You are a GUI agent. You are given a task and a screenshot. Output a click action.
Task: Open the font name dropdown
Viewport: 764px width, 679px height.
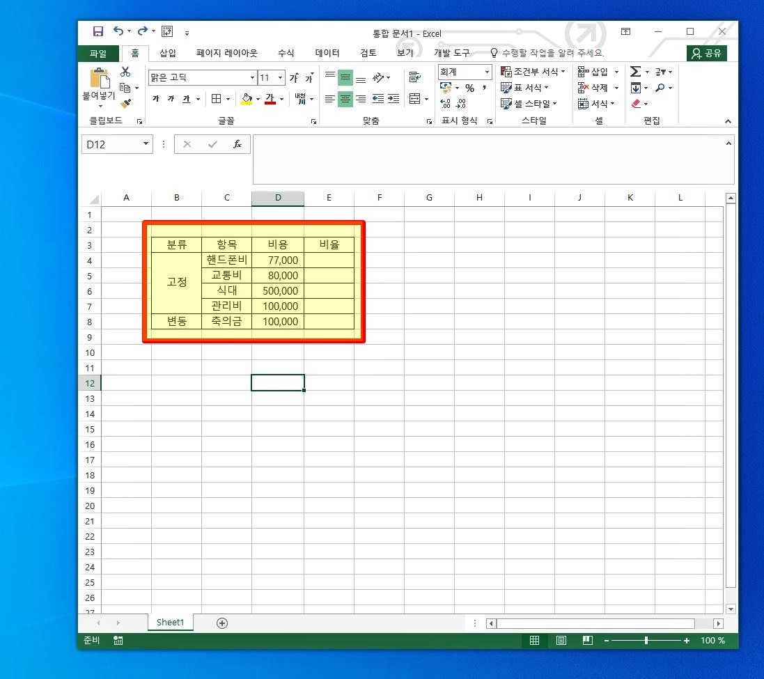point(252,77)
